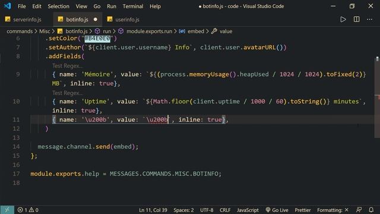Click the #B4E0E0 color value

tap(97, 38)
